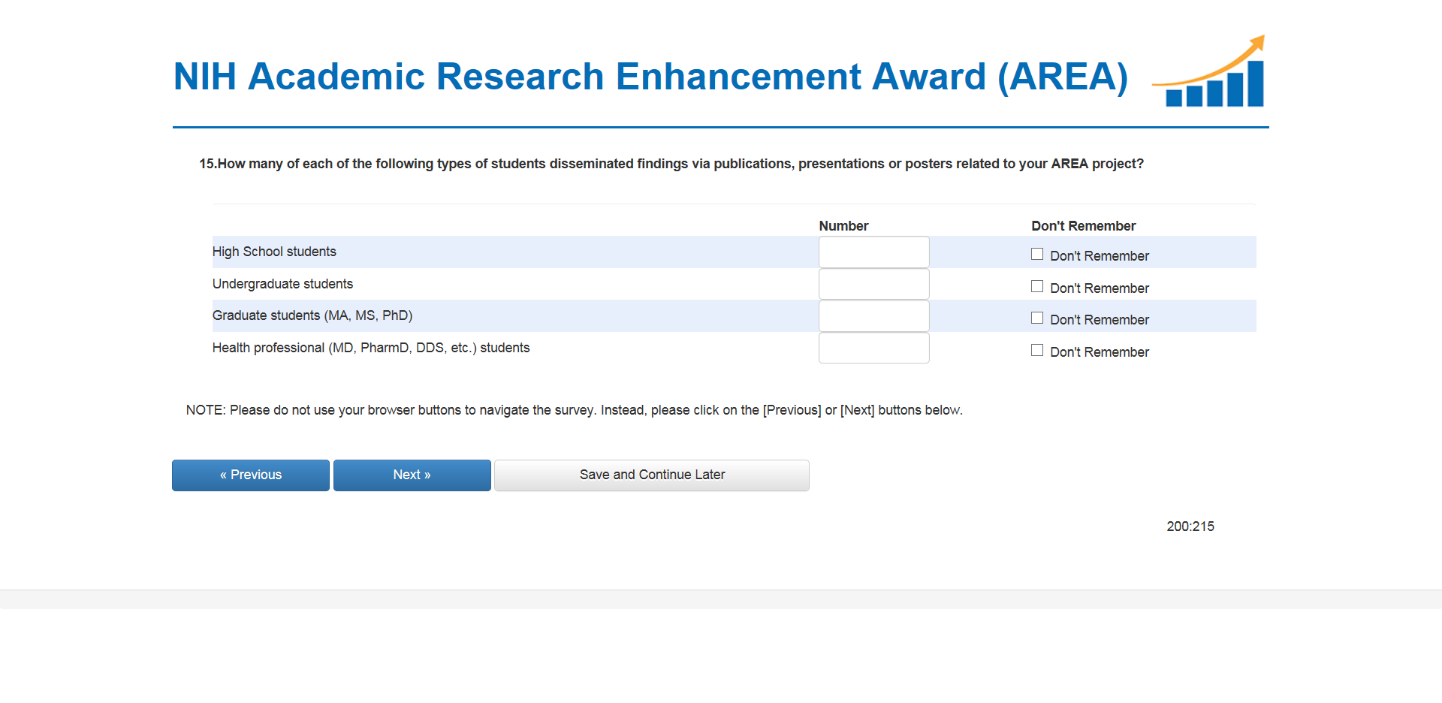Image resolution: width=1442 pixels, height=703 pixels.
Task: Click the Don't Remember column header
Action: point(1083,226)
